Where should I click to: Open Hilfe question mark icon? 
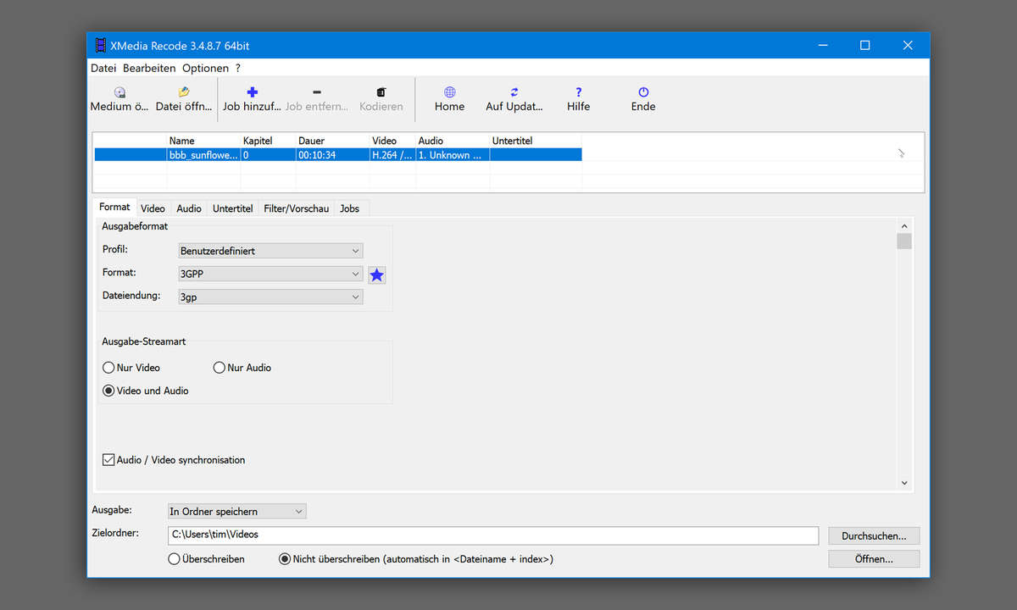coord(579,92)
